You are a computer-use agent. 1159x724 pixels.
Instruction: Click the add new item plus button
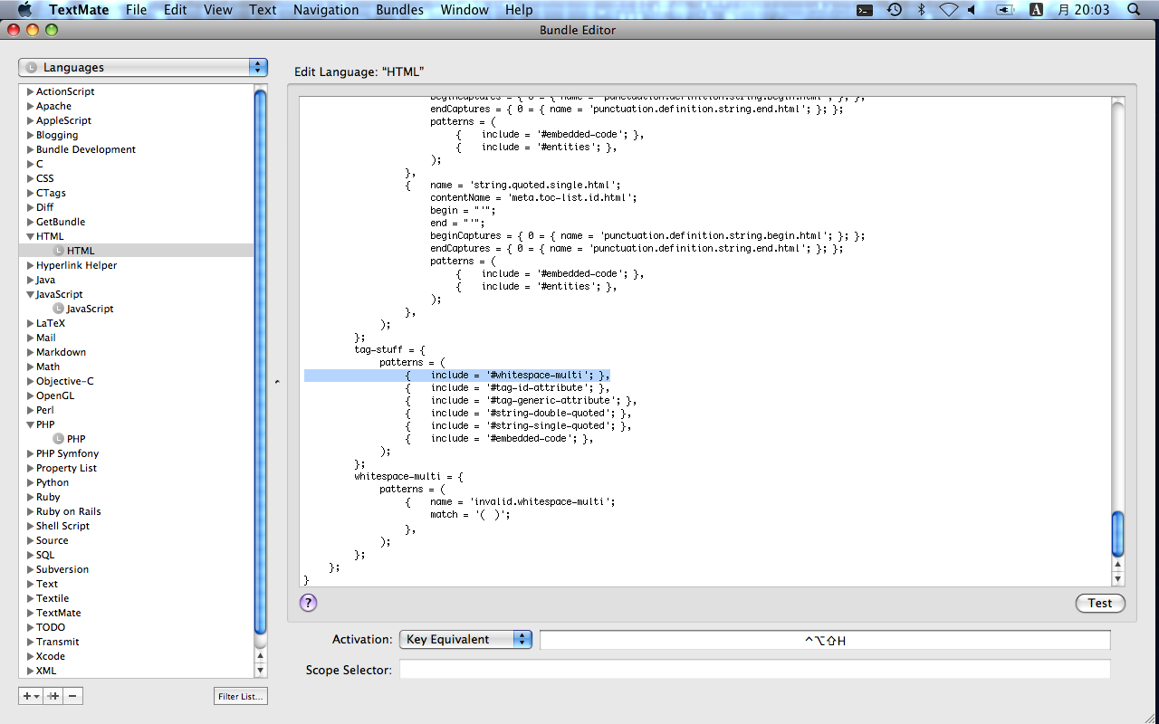pyautogui.click(x=31, y=696)
